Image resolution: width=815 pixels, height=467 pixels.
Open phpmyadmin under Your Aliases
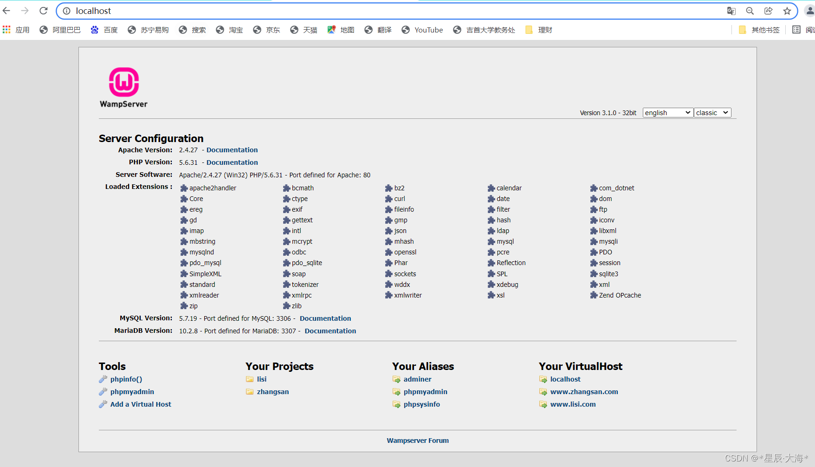coord(426,392)
